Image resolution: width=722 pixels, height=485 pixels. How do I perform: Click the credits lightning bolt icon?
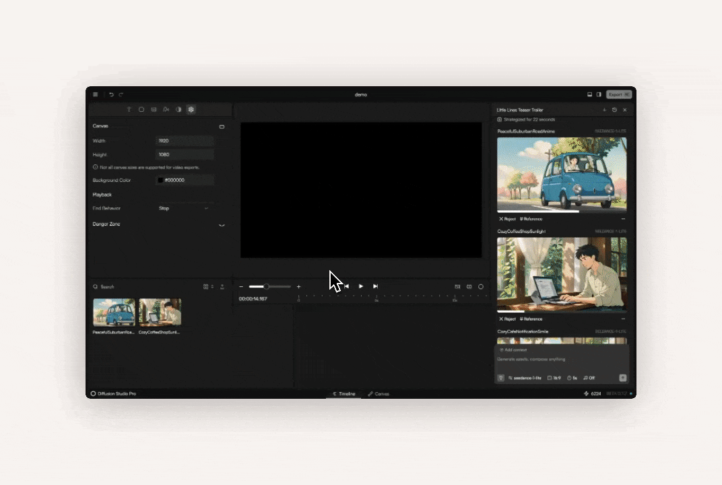point(586,394)
